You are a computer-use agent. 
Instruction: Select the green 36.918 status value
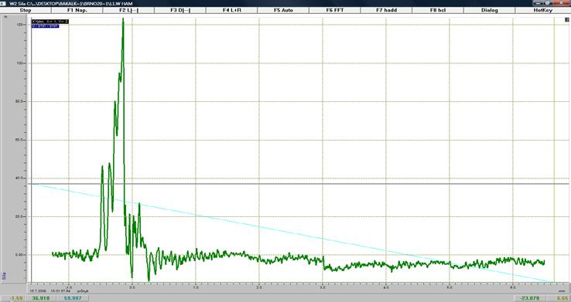41,298
